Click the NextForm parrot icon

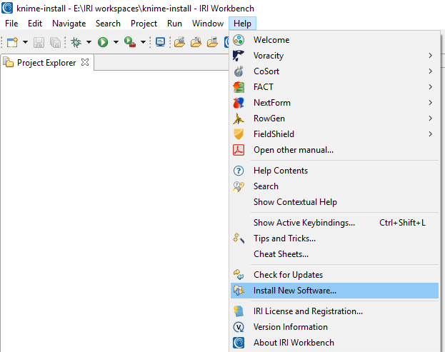239,103
